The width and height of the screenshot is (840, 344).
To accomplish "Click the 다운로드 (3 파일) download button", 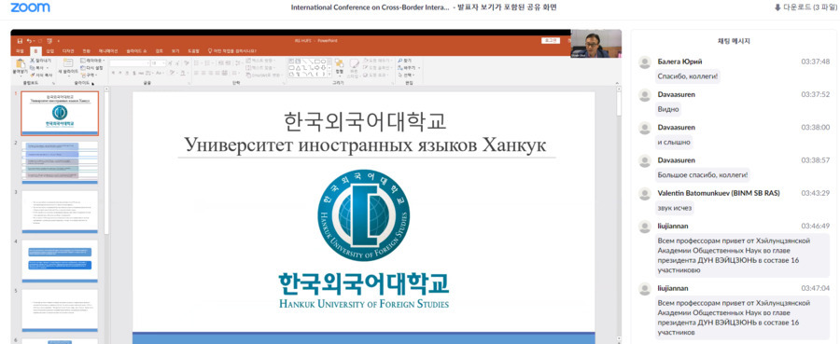I will click(x=803, y=7).
